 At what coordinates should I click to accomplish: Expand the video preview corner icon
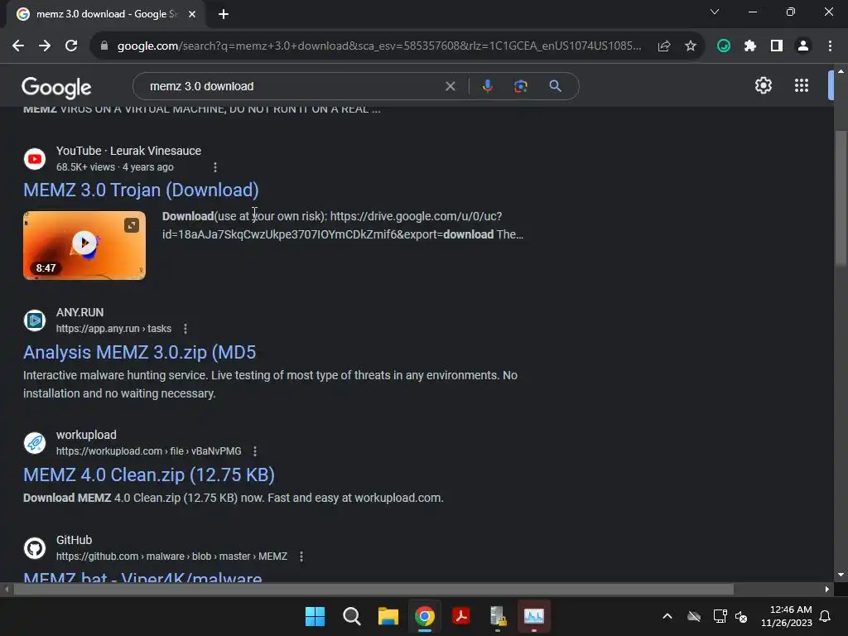(132, 225)
